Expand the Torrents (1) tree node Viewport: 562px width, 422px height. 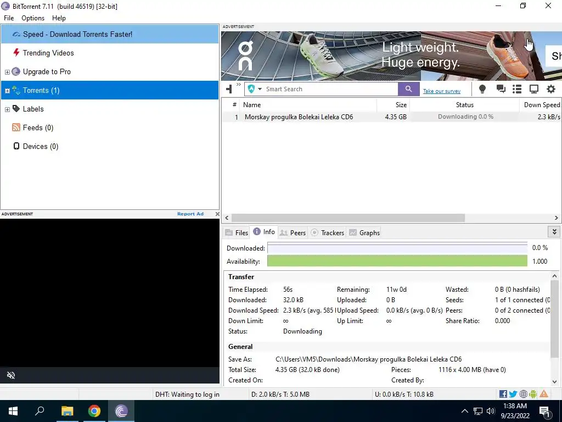pos(7,91)
